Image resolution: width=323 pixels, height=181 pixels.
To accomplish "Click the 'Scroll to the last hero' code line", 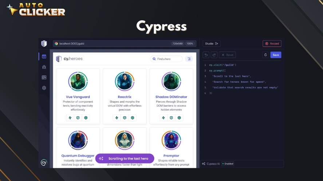I will pos(232,76).
